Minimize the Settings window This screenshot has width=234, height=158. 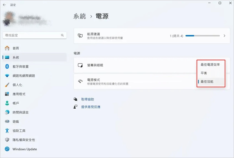[x=209, y=3]
